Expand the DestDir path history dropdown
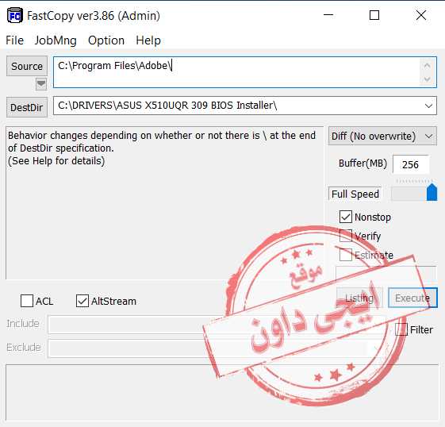Screen dimensions: 445x427 428,106
